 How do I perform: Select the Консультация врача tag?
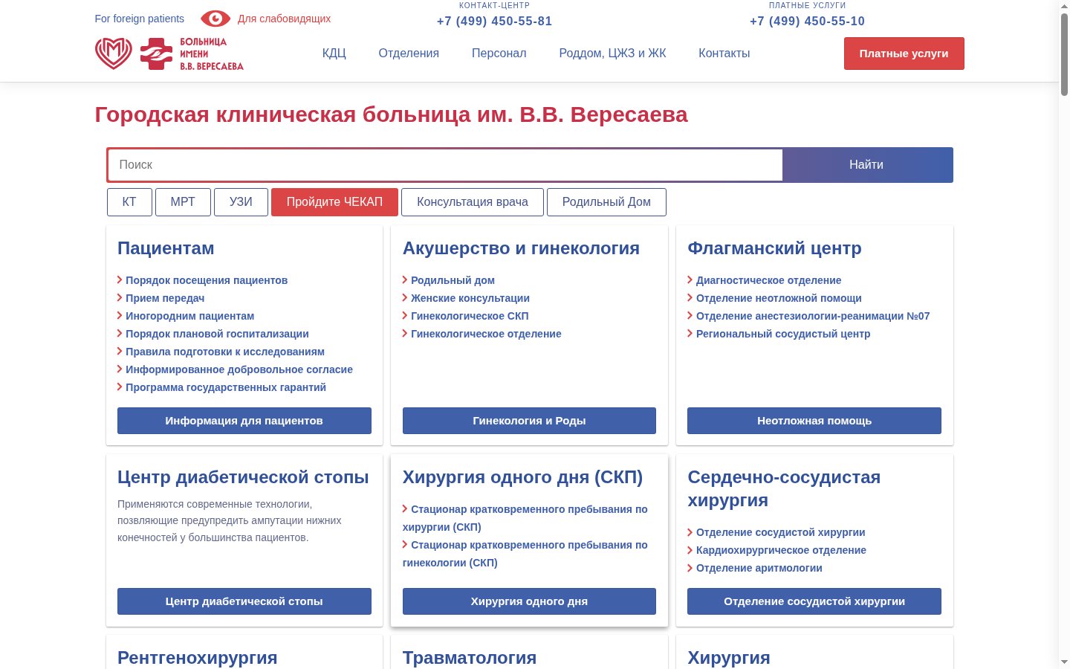coord(473,202)
